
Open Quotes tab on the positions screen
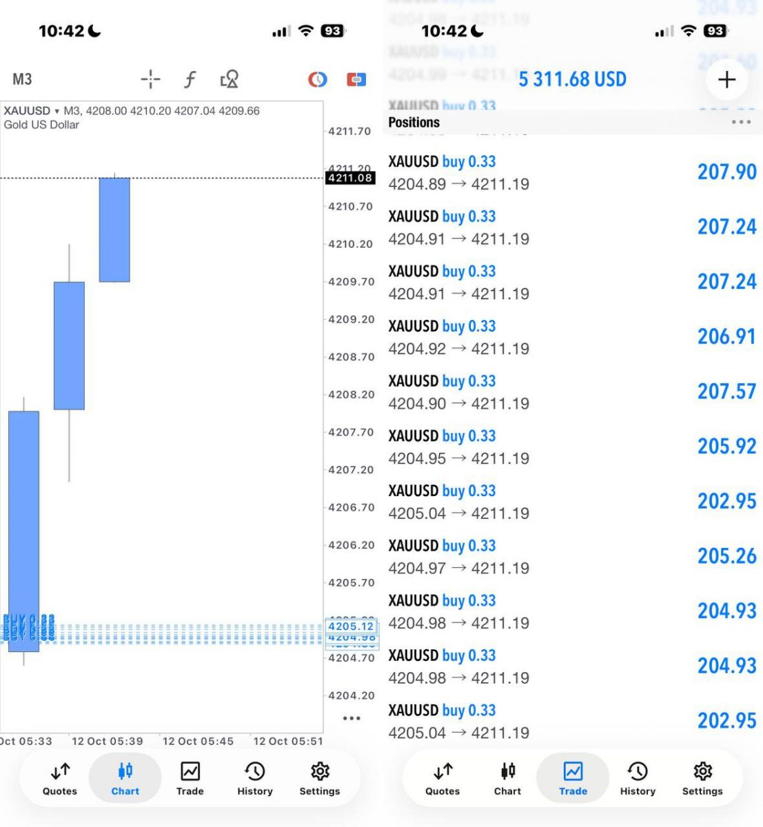pos(442,779)
